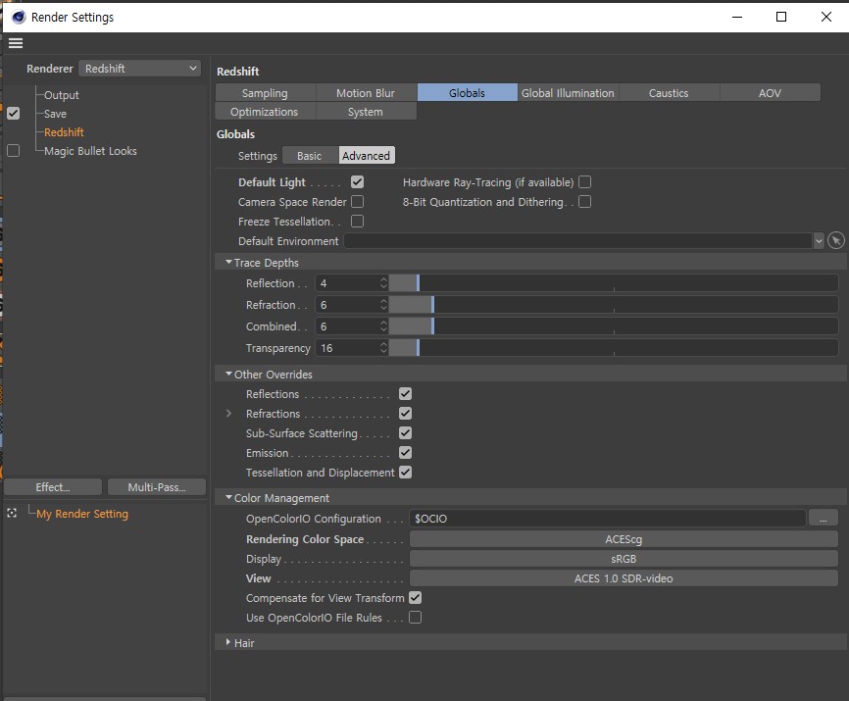The height and width of the screenshot is (701, 849).
Task: Toggle the Save checkbox in sidebar
Action: [13, 114]
